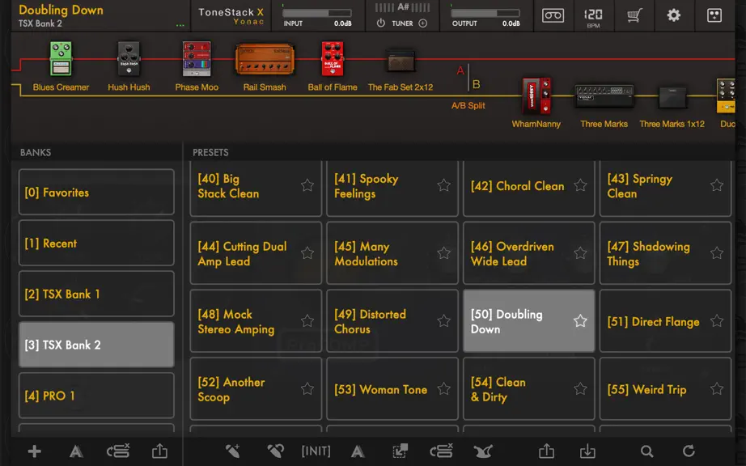
Task: Search presets with magnifier icon
Action: point(646,451)
